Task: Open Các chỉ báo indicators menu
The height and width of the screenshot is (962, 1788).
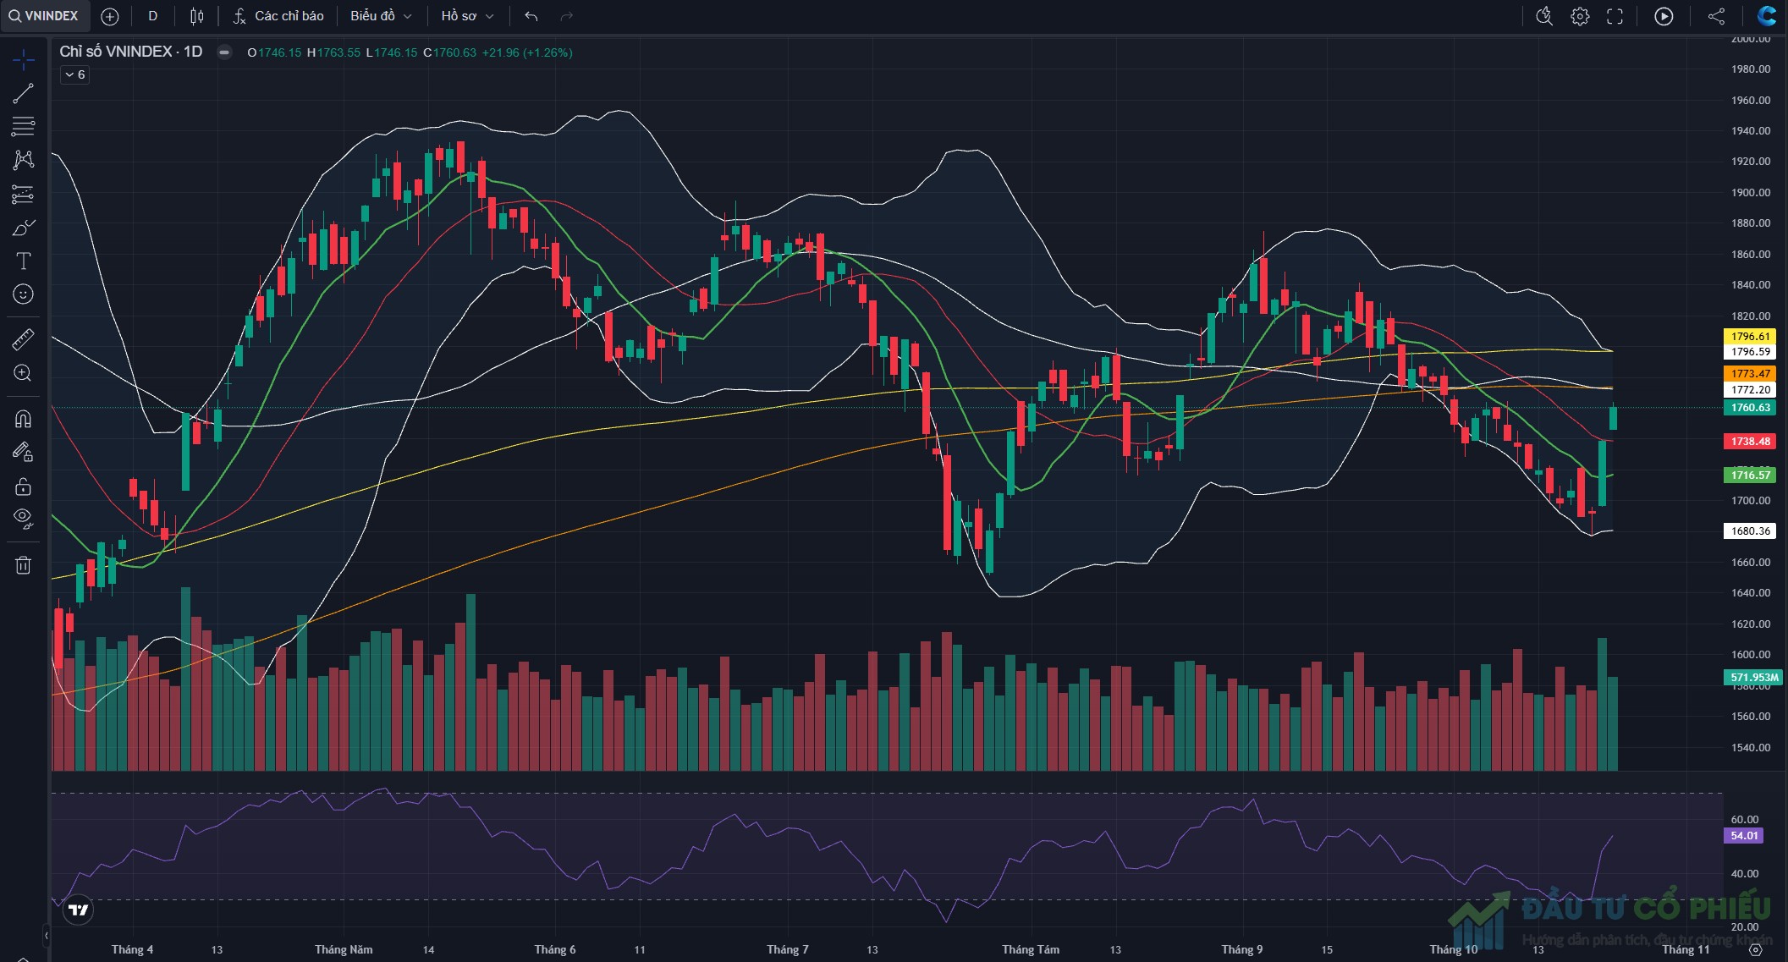Action: [278, 16]
